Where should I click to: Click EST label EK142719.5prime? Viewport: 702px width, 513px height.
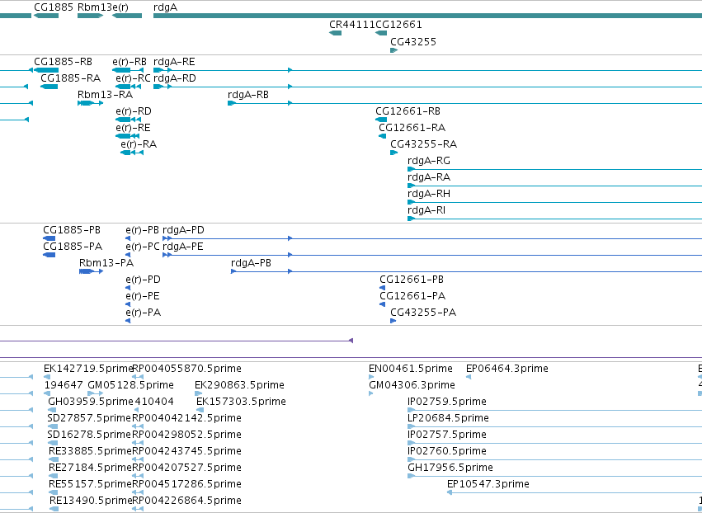click(88, 369)
